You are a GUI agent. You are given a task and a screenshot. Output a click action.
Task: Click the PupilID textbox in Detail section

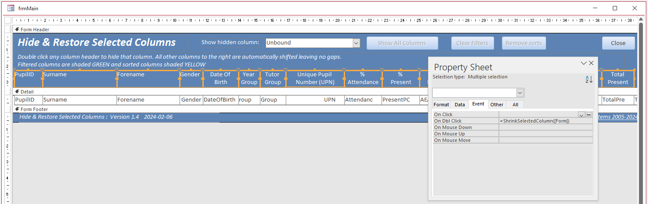28,100
